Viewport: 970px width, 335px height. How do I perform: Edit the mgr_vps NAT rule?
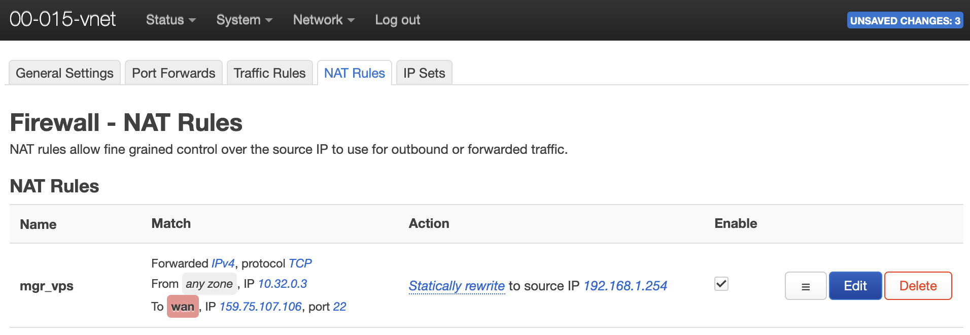click(855, 286)
